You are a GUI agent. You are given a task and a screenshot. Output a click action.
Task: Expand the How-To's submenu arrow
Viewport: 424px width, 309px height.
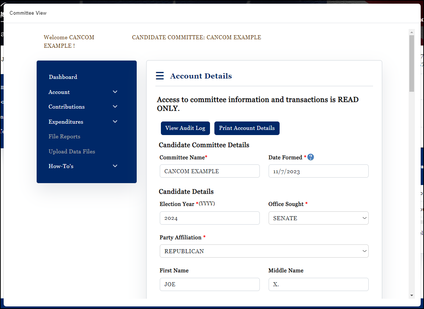[x=115, y=166]
